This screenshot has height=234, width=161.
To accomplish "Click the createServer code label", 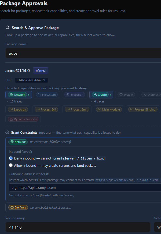I will pyautogui.click(x=64, y=158).
